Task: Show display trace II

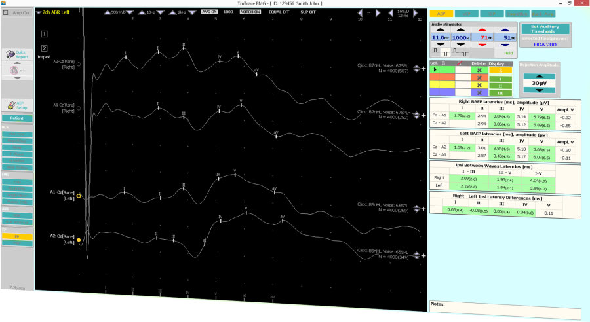Action: (x=500, y=86)
